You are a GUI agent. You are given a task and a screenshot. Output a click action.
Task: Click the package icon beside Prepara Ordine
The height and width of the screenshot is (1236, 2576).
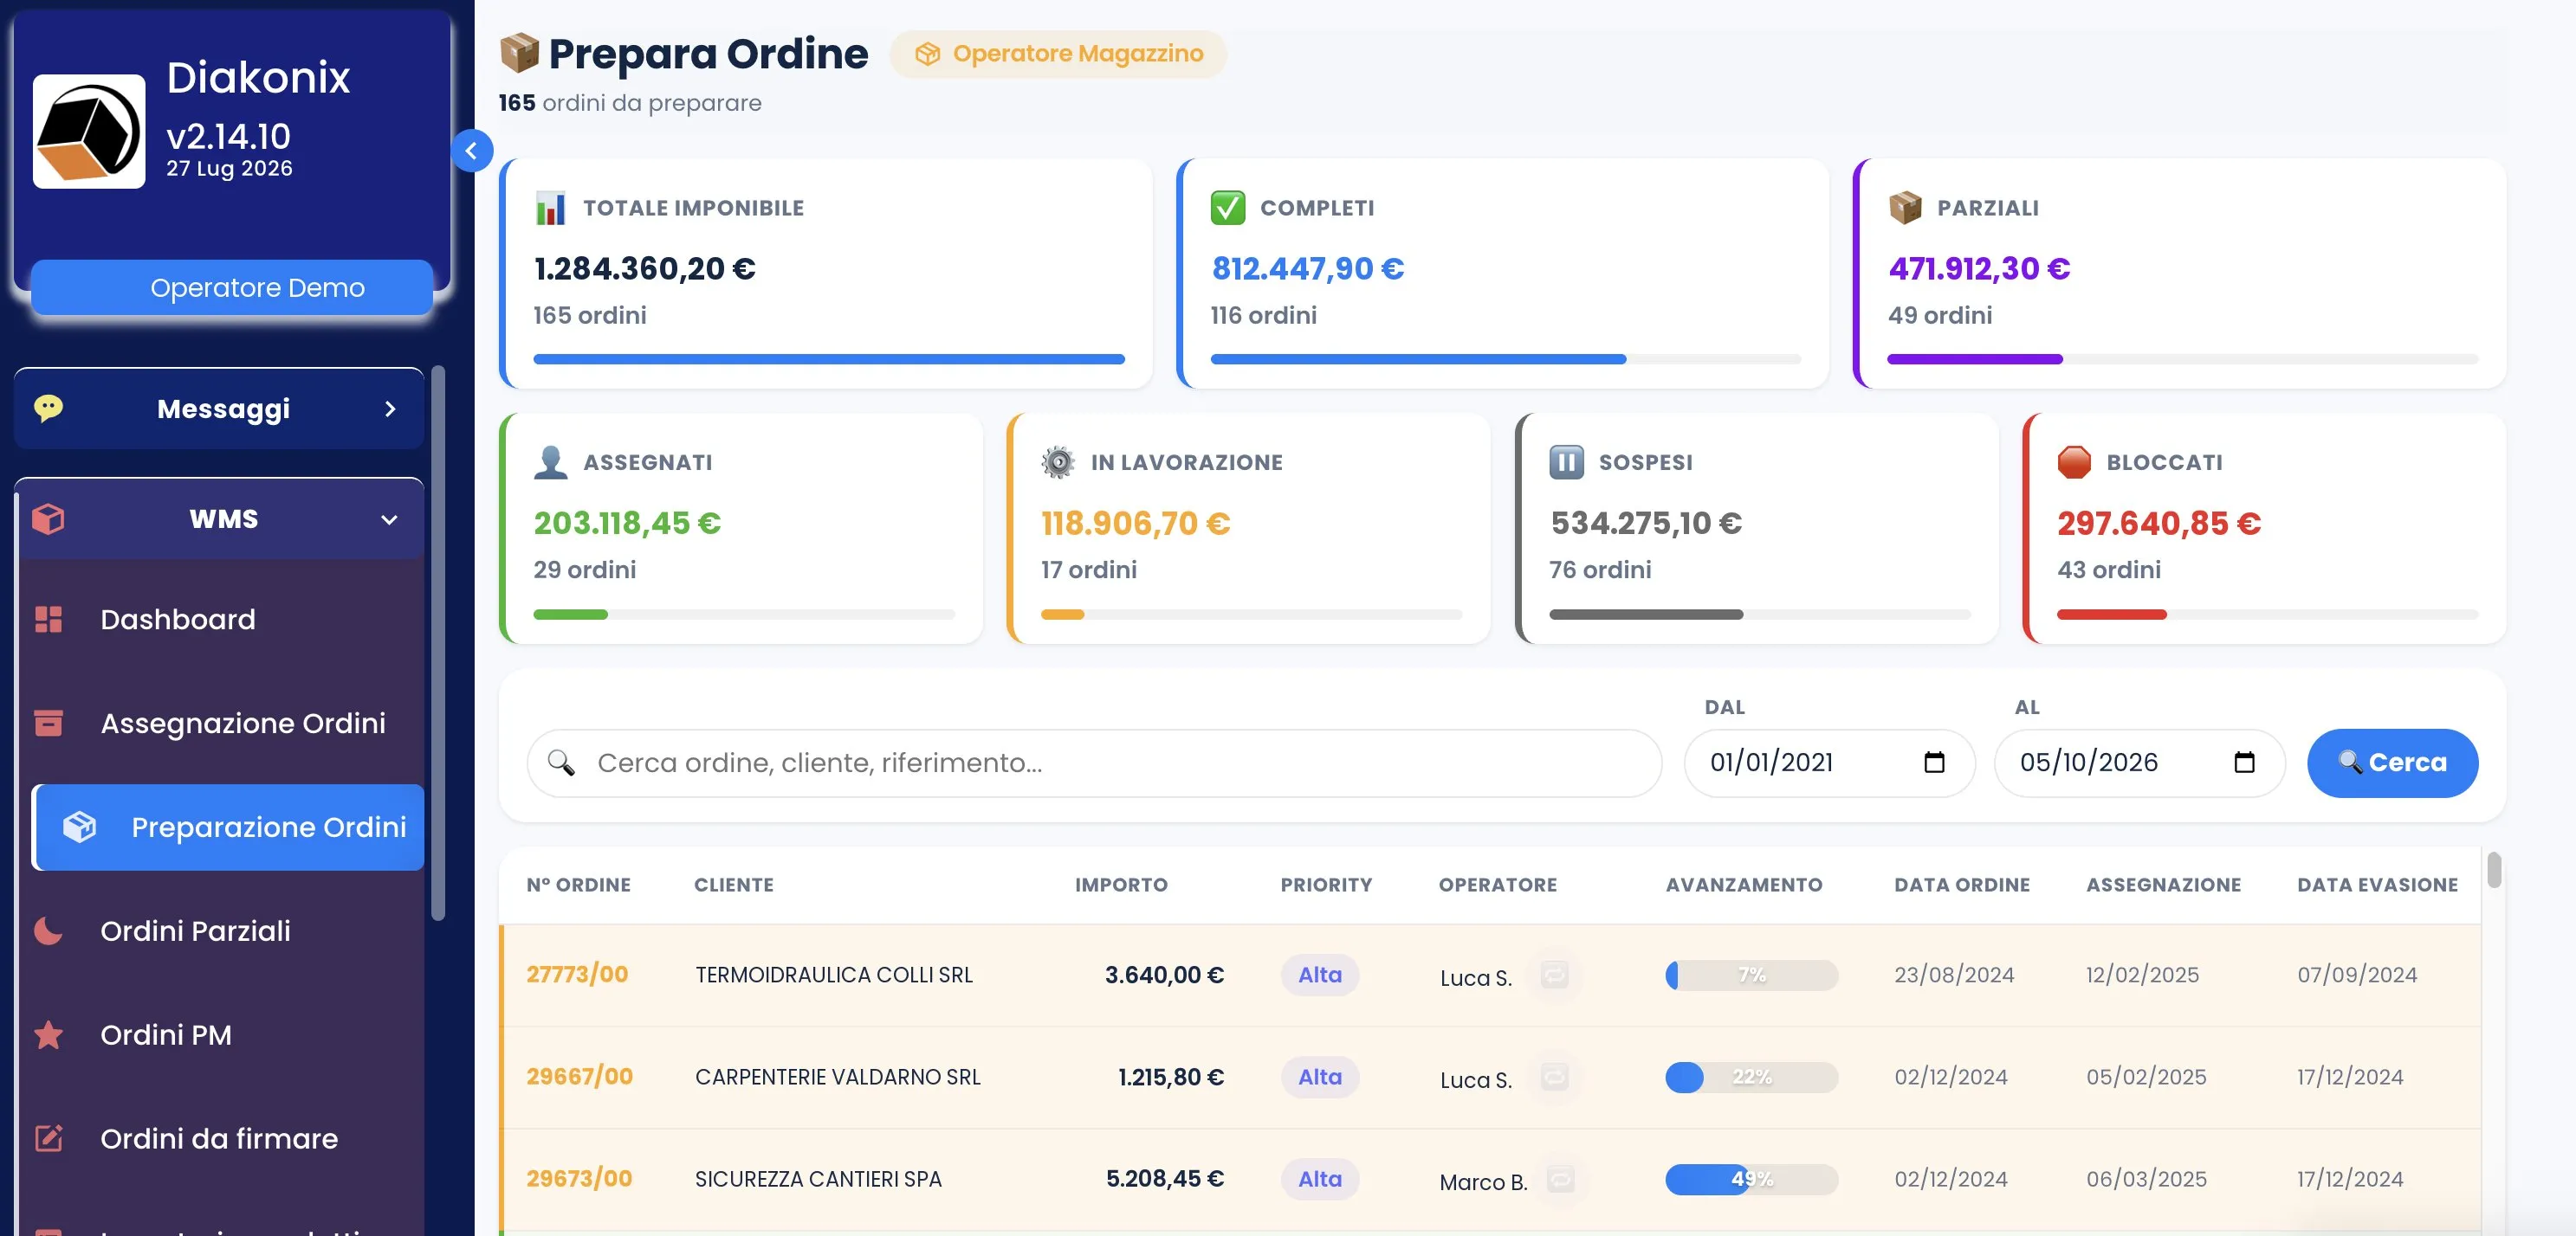[x=519, y=53]
